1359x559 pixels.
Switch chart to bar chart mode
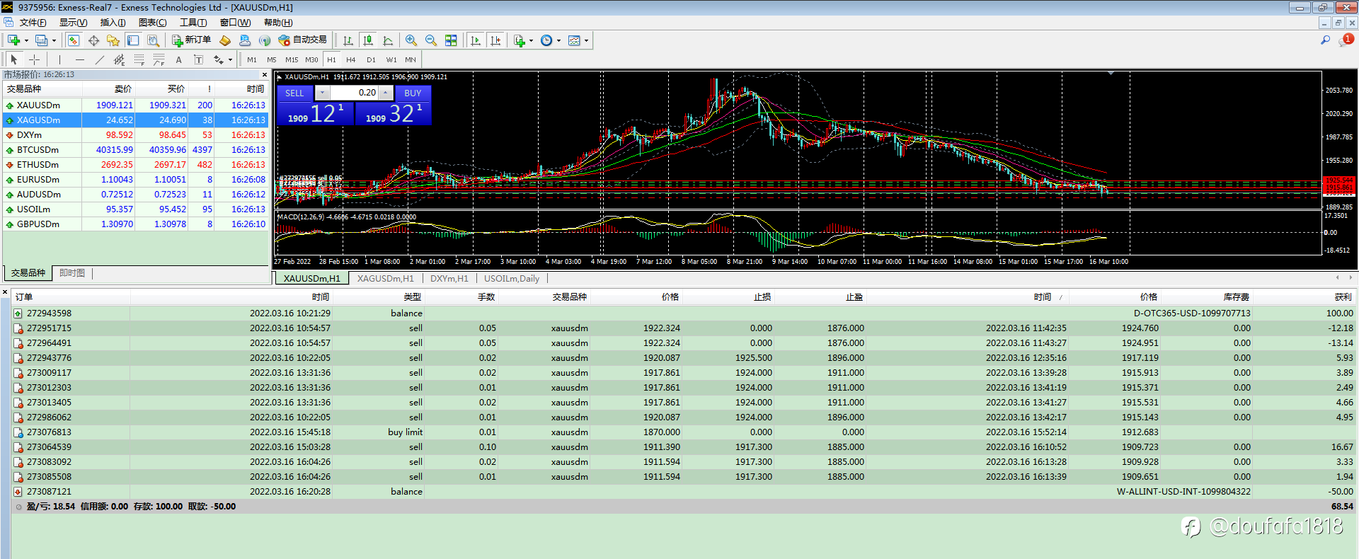pyautogui.click(x=348, y=40)
